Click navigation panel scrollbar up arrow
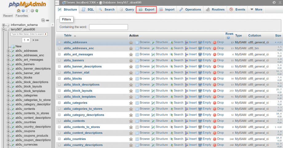This screenshot has height=148, width=283. coord(53,25)
